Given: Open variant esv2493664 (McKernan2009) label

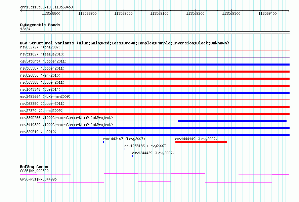Looking at the screenshot, I should [x=45, y=96].
